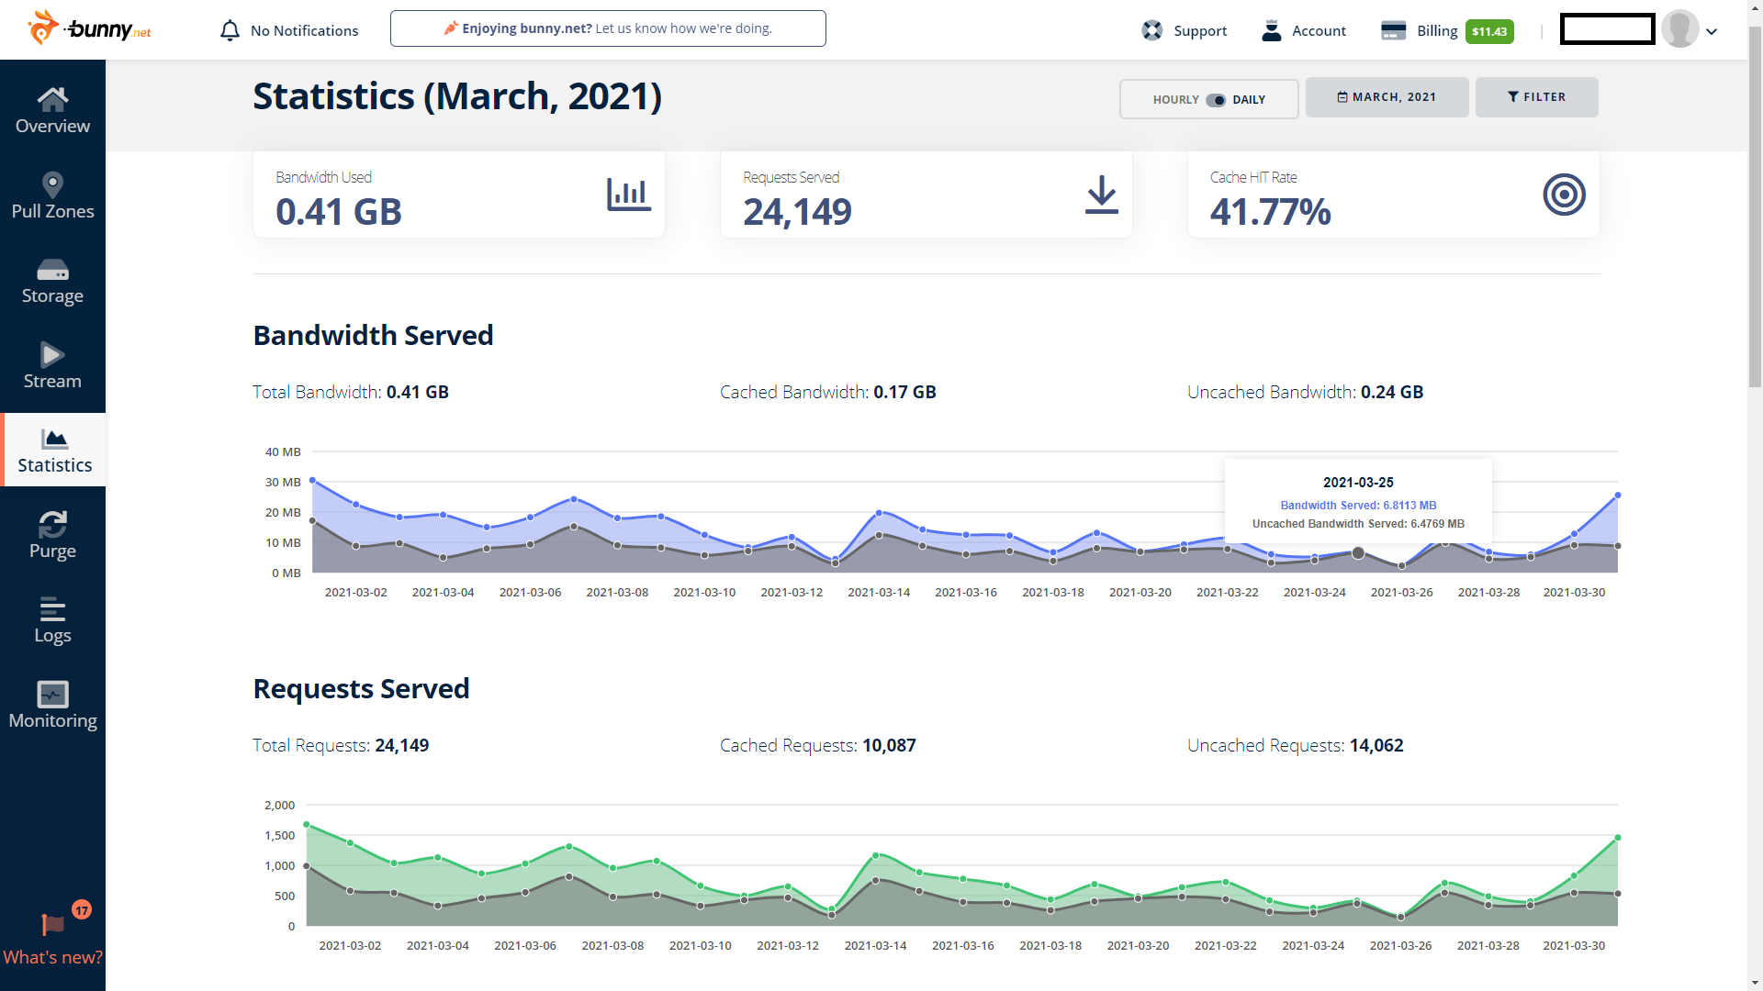Open the Storage section
This screenshot has width=1763, height=991.
[52, 282]
